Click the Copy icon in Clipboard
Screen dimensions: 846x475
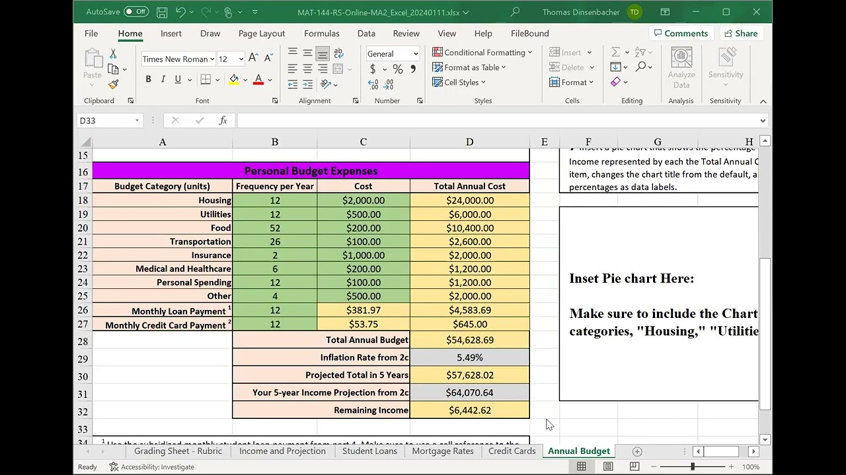pos(113,69)
